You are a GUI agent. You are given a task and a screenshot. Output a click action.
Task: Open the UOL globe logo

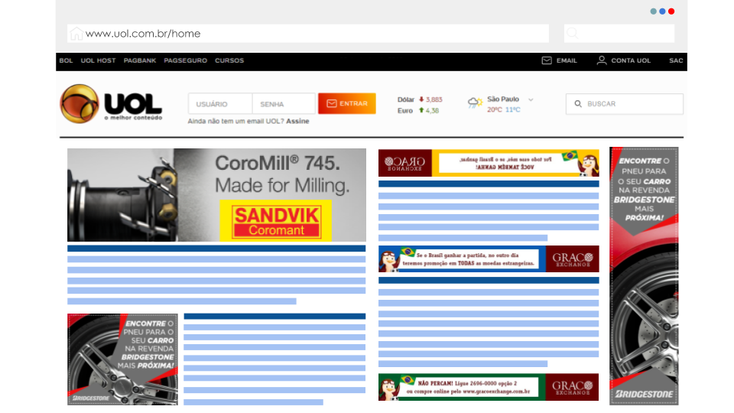click(x=79, y=103)
